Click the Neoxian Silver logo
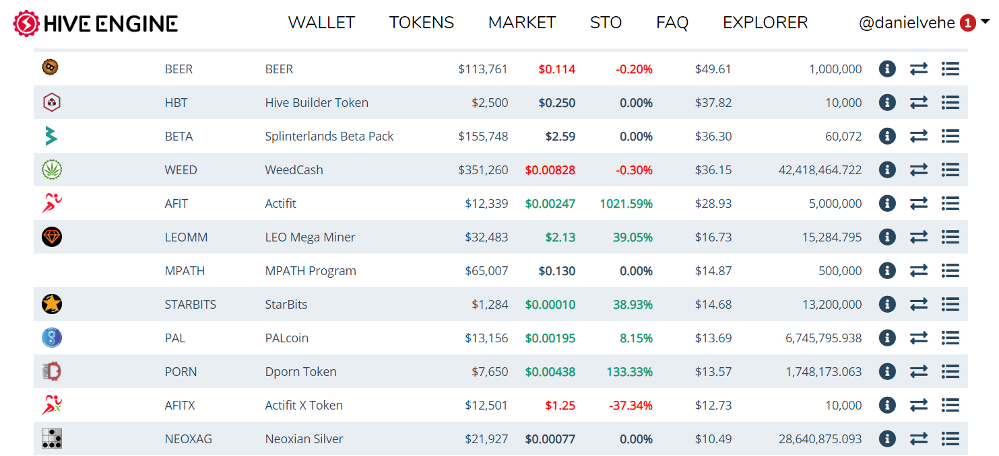The height and width of the screenshot is (456, 999). [x=51, y=439]
